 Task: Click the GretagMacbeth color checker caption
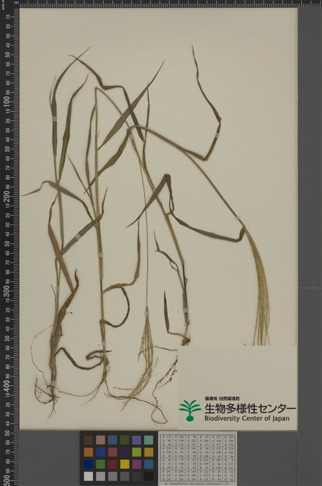point(198,484)
